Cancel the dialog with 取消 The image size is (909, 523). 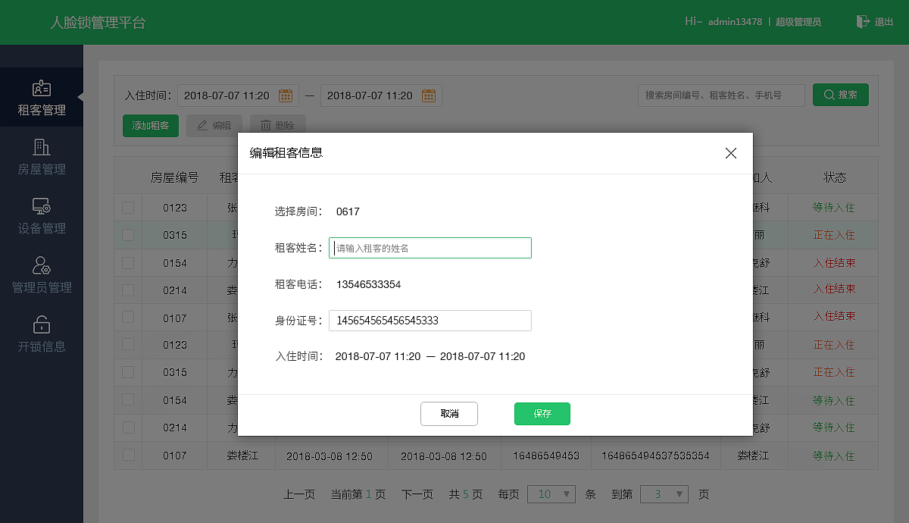point(449,414)
